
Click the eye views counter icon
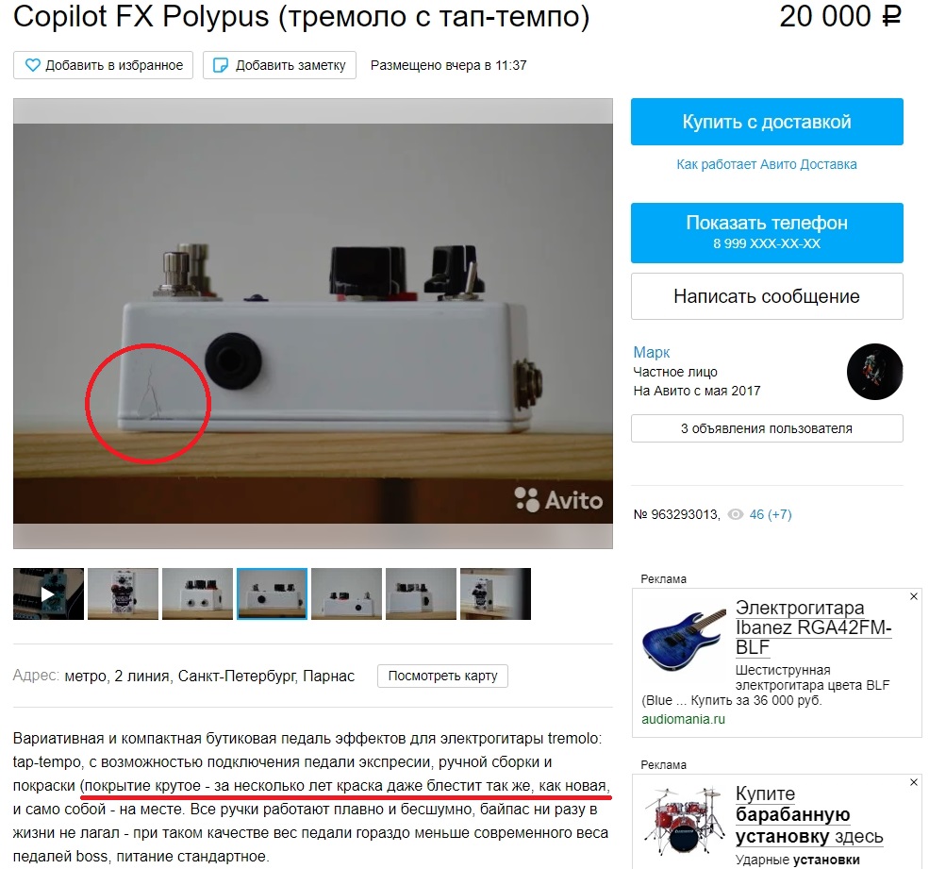pos(736,514)
